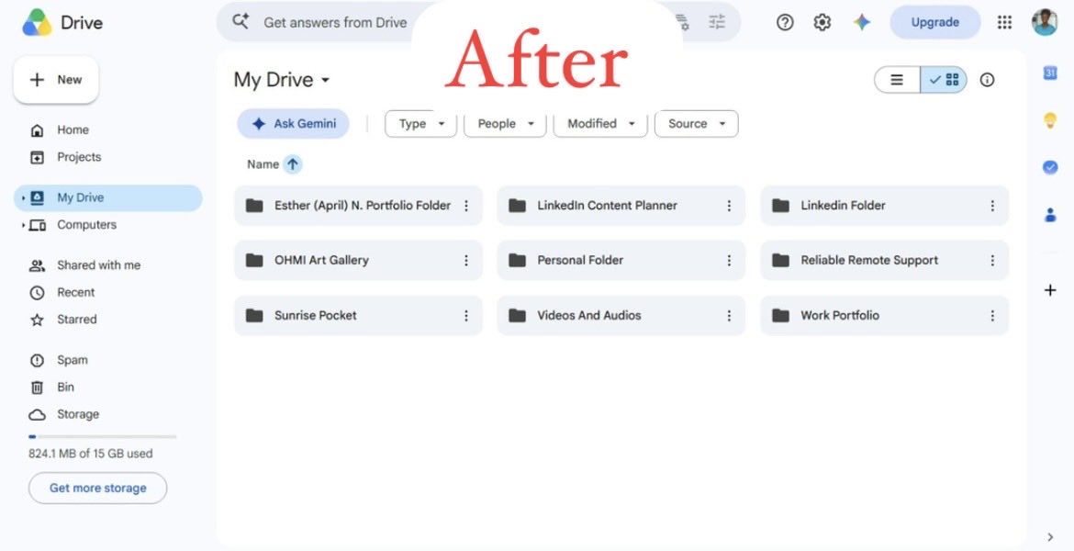The width and height of the screenshot is (1074, 551).
Task: Expand My Drive tree arrow in sidebar
Action: pyautogui.click(x=23, y=198)
